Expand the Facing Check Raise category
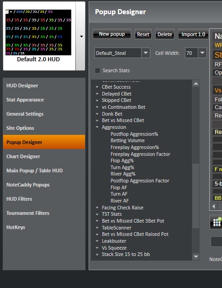Image resolution: width=222 pixels, height=288 pixels. (97, 208)
